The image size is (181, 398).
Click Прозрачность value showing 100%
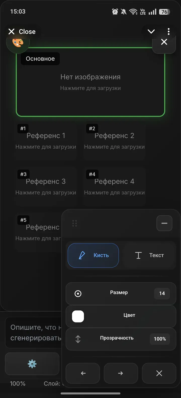click(x=160, y=339)
